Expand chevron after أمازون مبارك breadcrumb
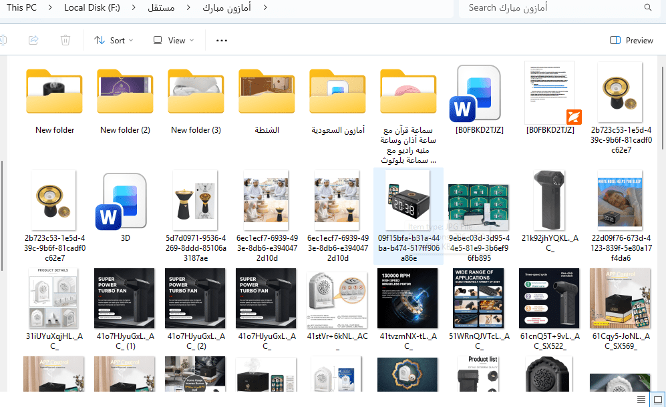666x407 pixels. pyautogui.click(x=265, y=7)
